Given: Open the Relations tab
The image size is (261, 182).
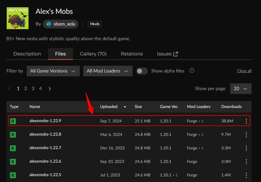Looking at the screenshot, I should coord(132,54).
